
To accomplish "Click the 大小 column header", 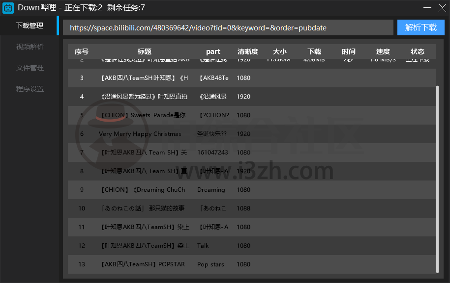I will tap(279, 51).
